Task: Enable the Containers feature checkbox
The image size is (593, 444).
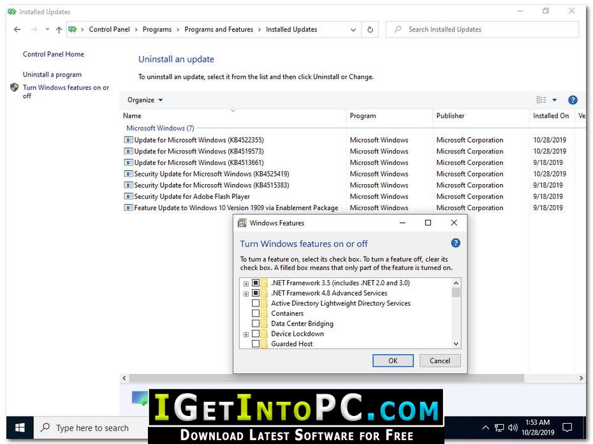Action: pyautogui.click(x=256, y=313)
